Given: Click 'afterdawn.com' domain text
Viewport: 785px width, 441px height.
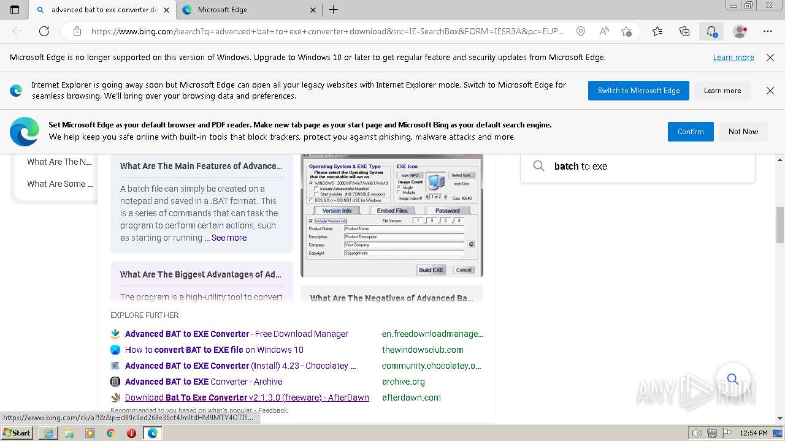Looking at the screenshot, I should [412, 398].
